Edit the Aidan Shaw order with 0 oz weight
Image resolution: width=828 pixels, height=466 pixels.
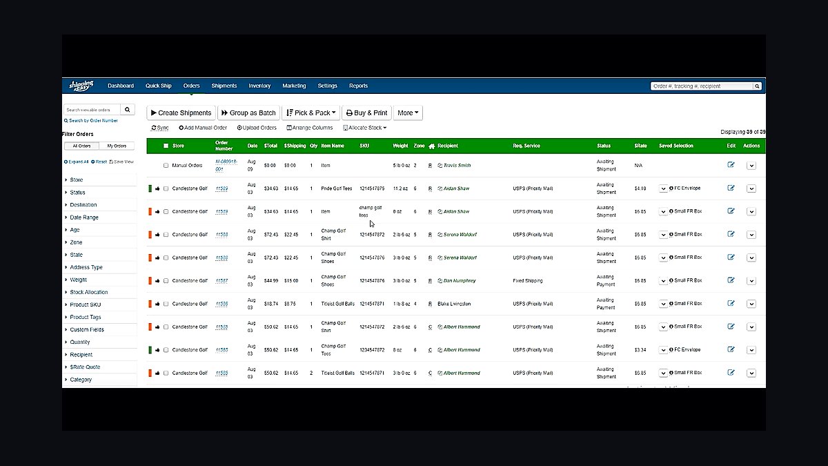pyautogui.click(x=731, y=211)
